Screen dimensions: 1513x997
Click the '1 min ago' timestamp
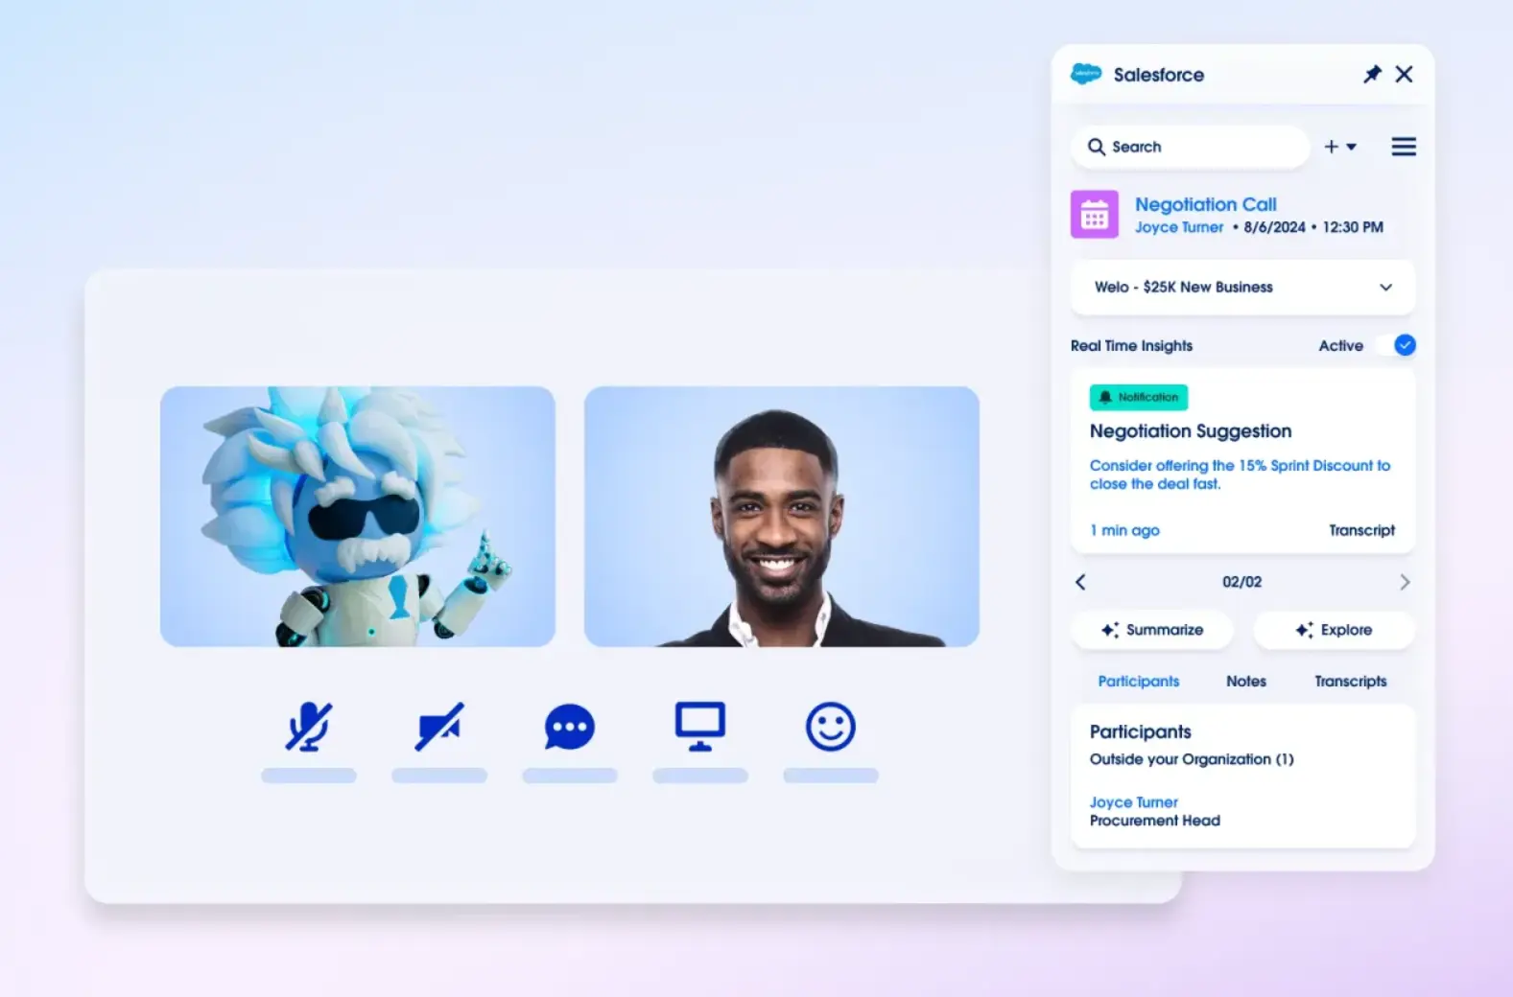1124,530
